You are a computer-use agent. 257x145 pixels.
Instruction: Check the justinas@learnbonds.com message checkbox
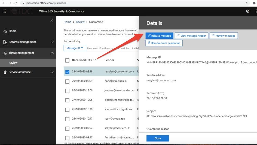pyautogui.click(x=67, y=91)
